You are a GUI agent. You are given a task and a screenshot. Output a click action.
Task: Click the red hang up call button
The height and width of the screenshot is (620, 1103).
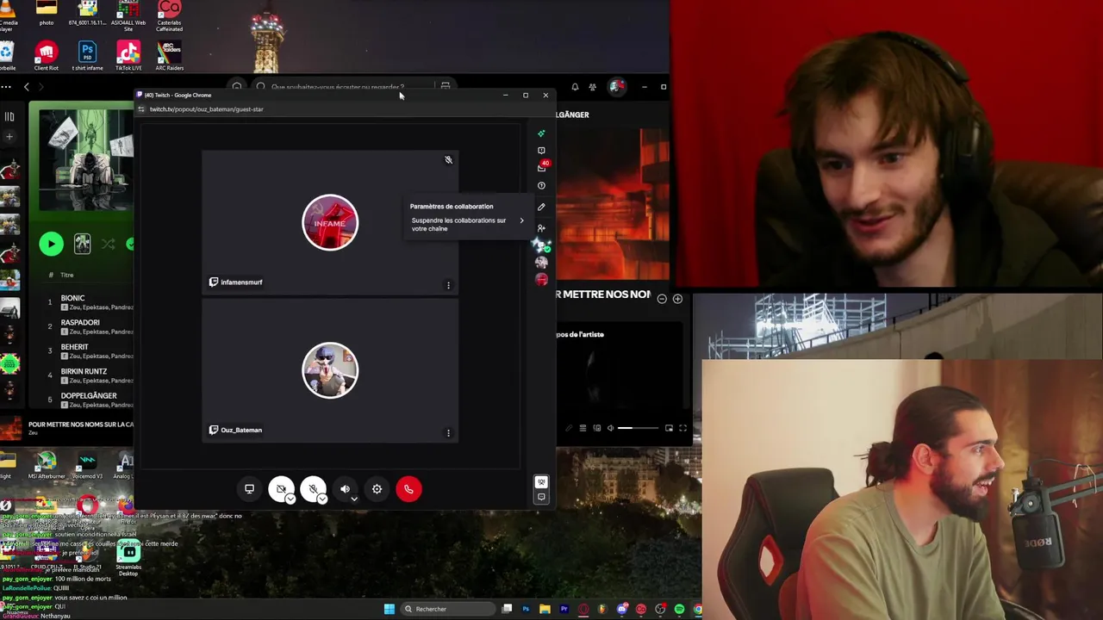pos(408,489)
